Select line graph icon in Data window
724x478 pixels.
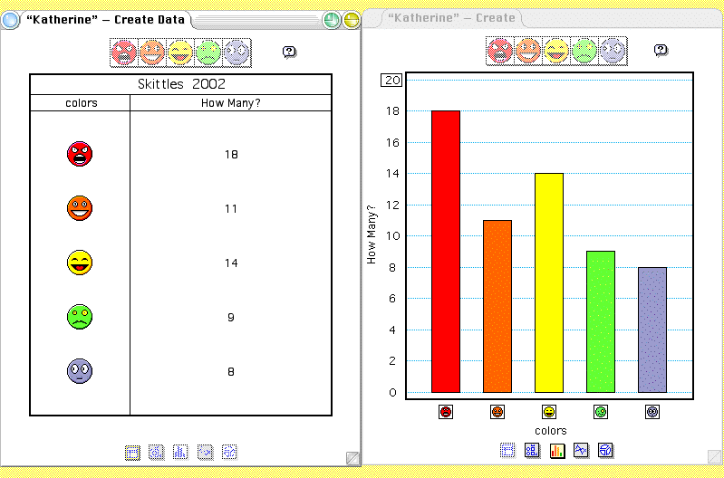[x=205, y=452]
